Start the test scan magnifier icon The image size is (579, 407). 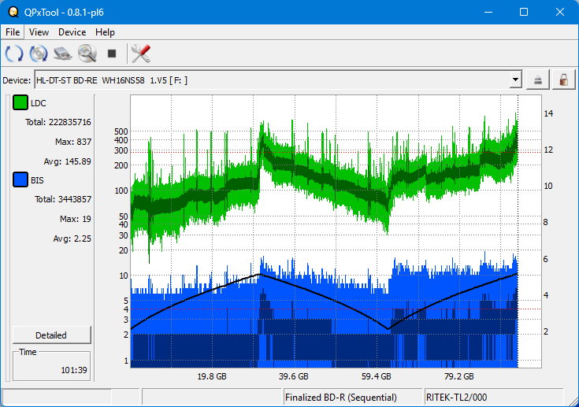click(x=87, y=54)
